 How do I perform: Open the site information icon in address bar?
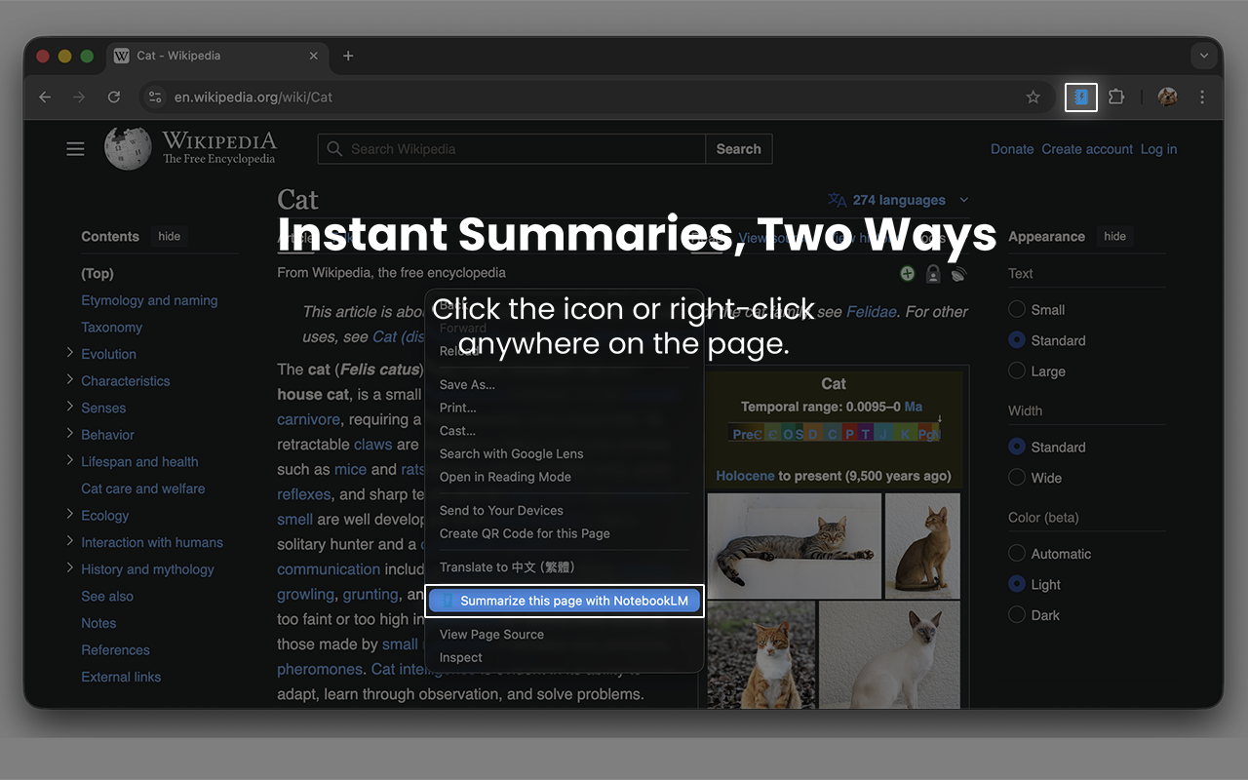tap(155, 97)
